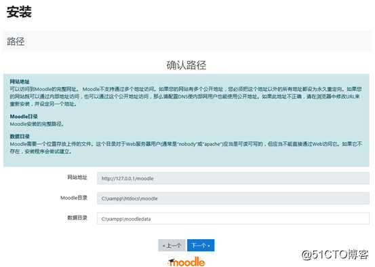Click the bold 数据目录 help heading
375x267 pixels.
[x=20, y=137]
